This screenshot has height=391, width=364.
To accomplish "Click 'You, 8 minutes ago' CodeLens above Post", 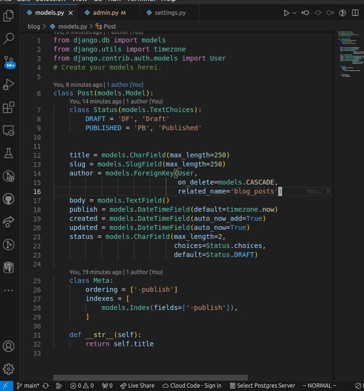I will pos(78,85).
